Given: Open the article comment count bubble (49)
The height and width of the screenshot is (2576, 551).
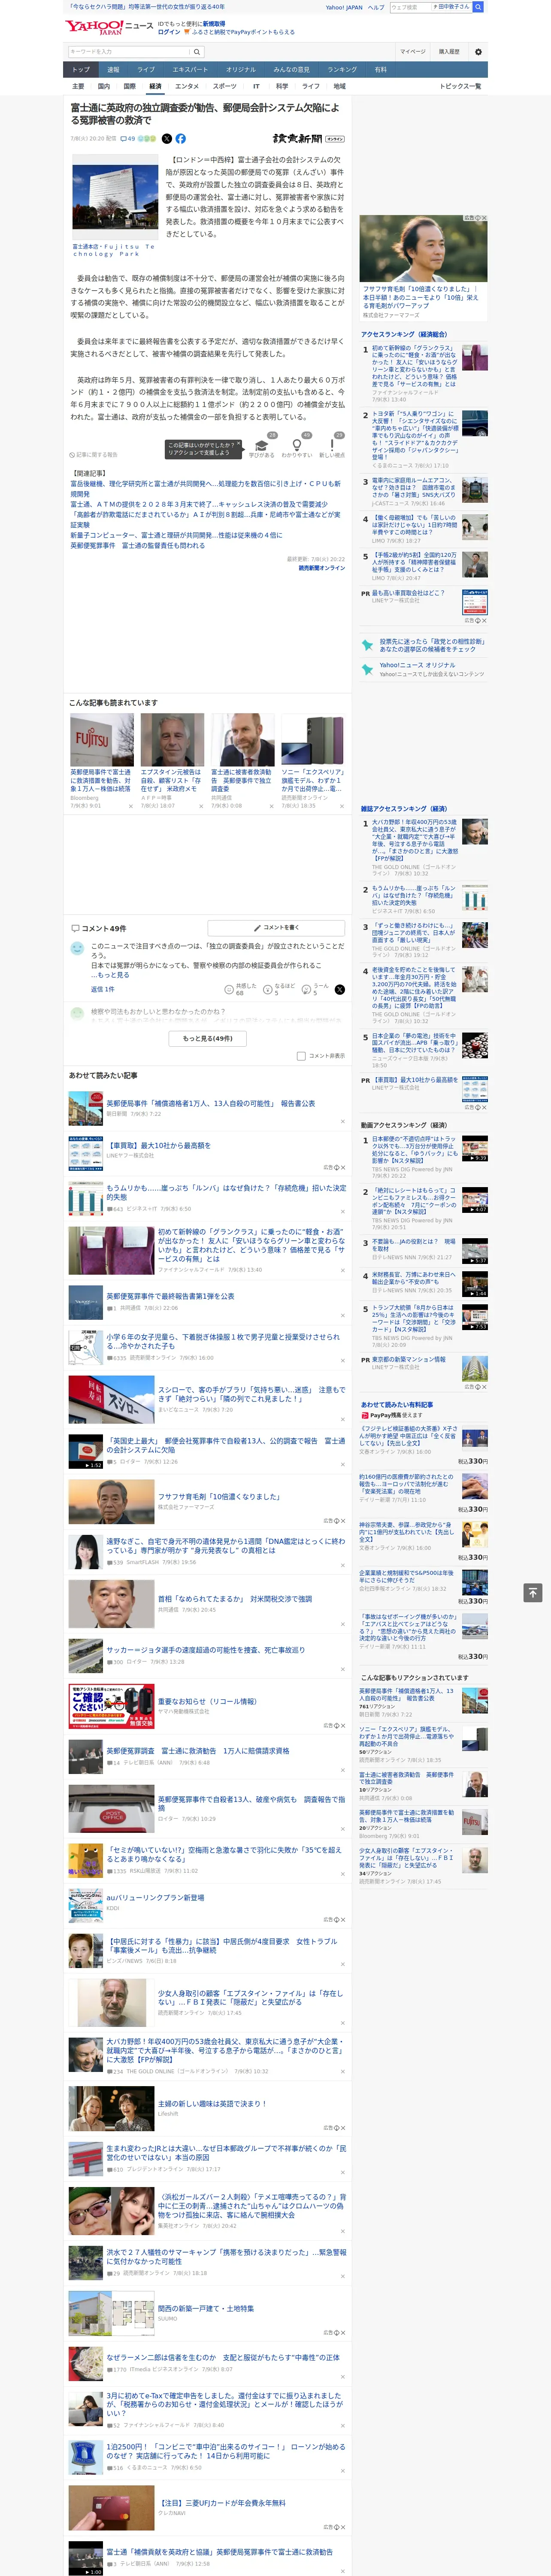Looking at the screenshot, I should [x=128, y=139].
